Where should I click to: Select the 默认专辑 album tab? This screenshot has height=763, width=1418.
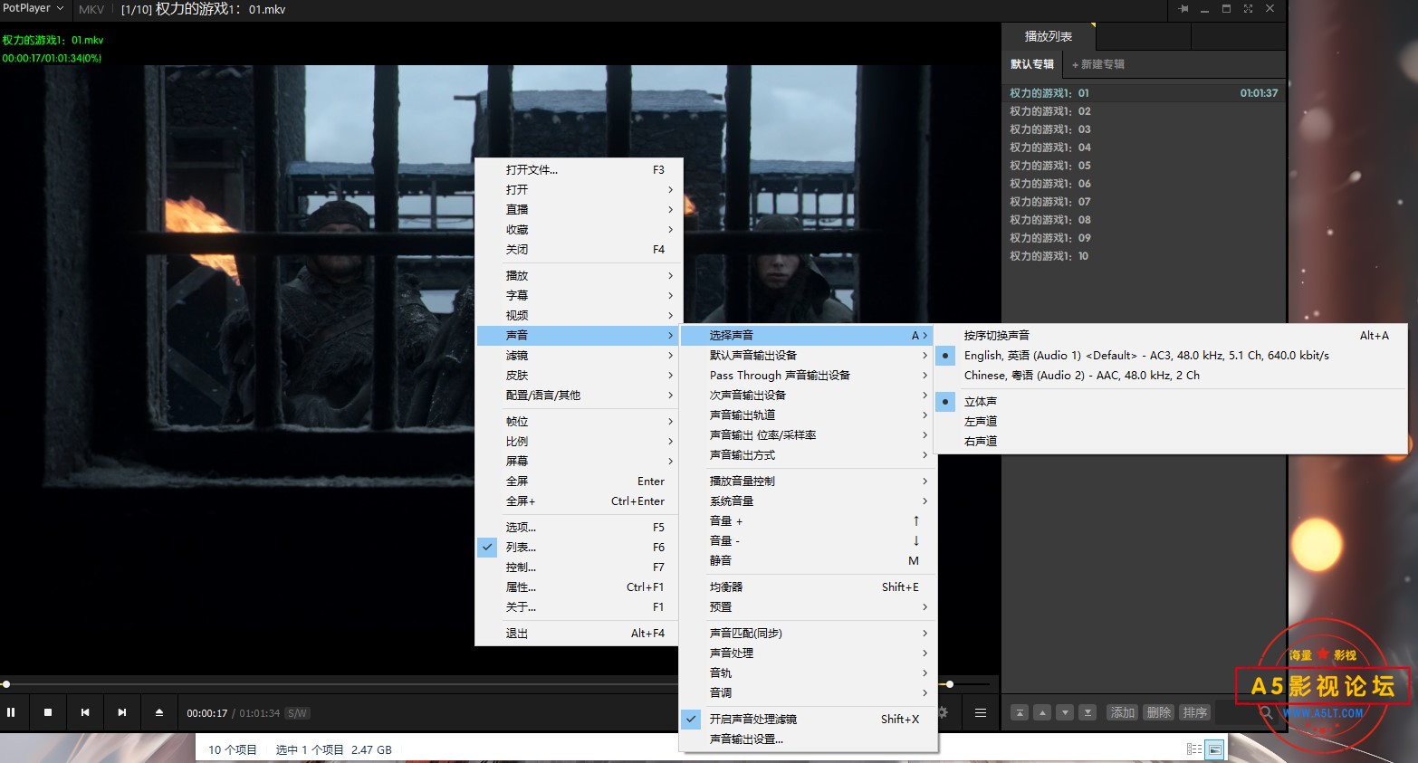(1032, 64)
